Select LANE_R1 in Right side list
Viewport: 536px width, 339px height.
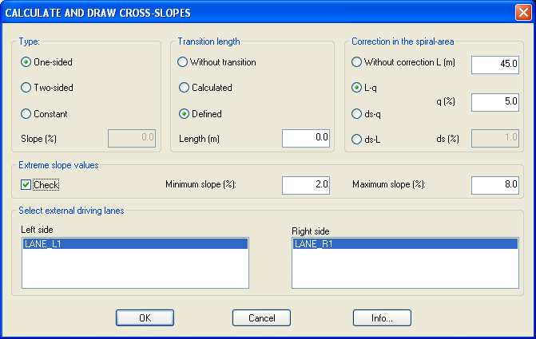[405, 244]
